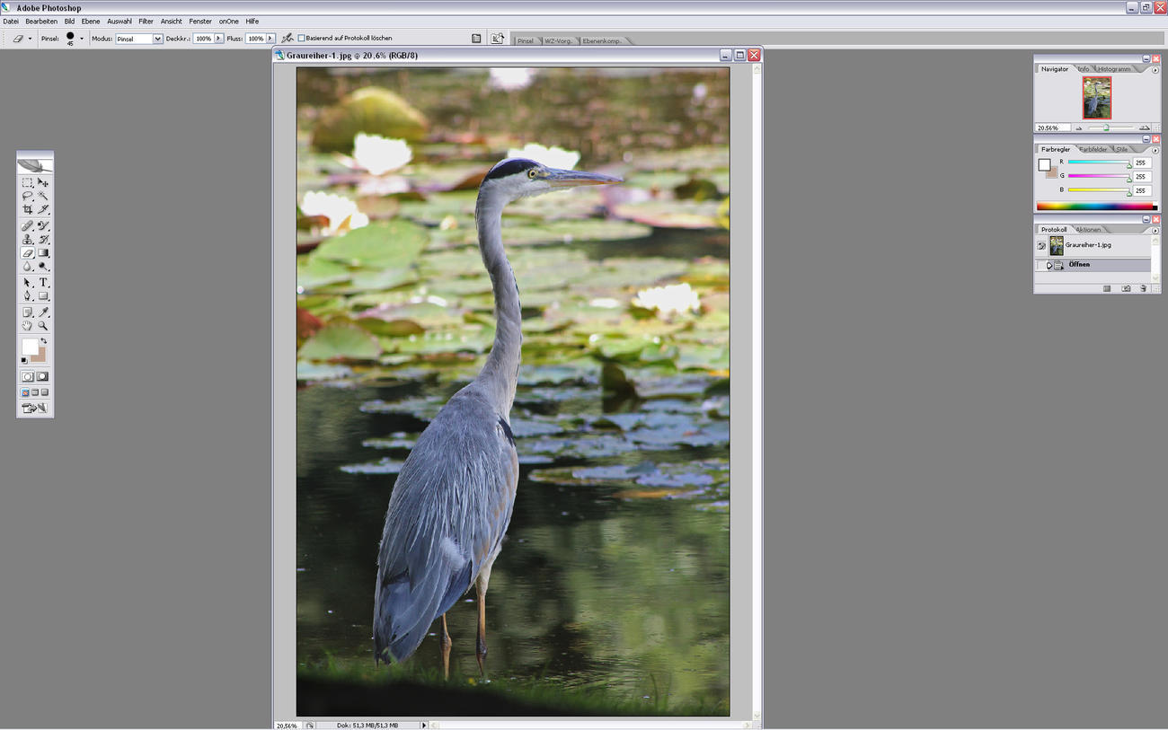Image resolution: width=1168 pixels, height=730 pixels.
Task: Switch to the Histogramm tab
Action: (1114, 69)
